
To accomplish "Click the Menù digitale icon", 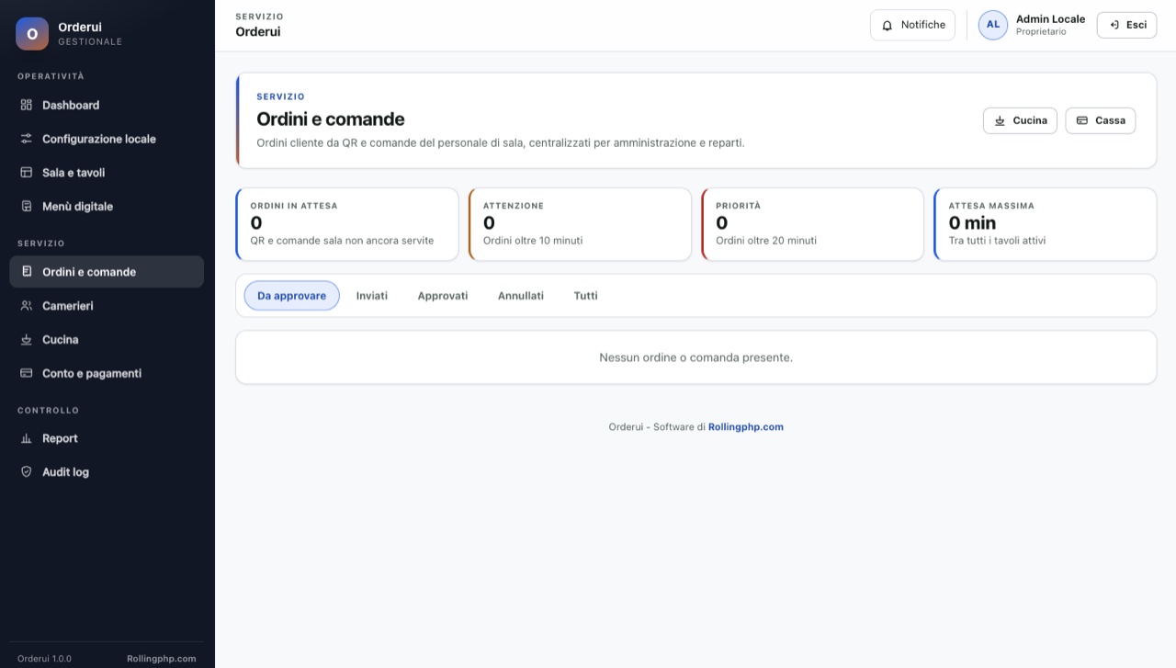I will tap(27, 207).
